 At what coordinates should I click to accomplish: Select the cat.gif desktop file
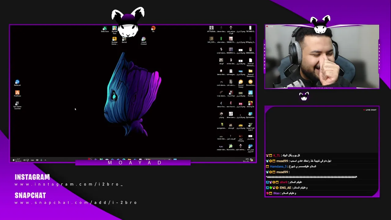click(x=221, y=61)
